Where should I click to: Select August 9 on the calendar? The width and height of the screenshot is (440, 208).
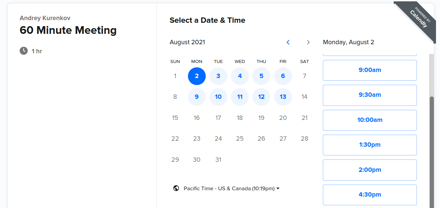coord(197,97)
